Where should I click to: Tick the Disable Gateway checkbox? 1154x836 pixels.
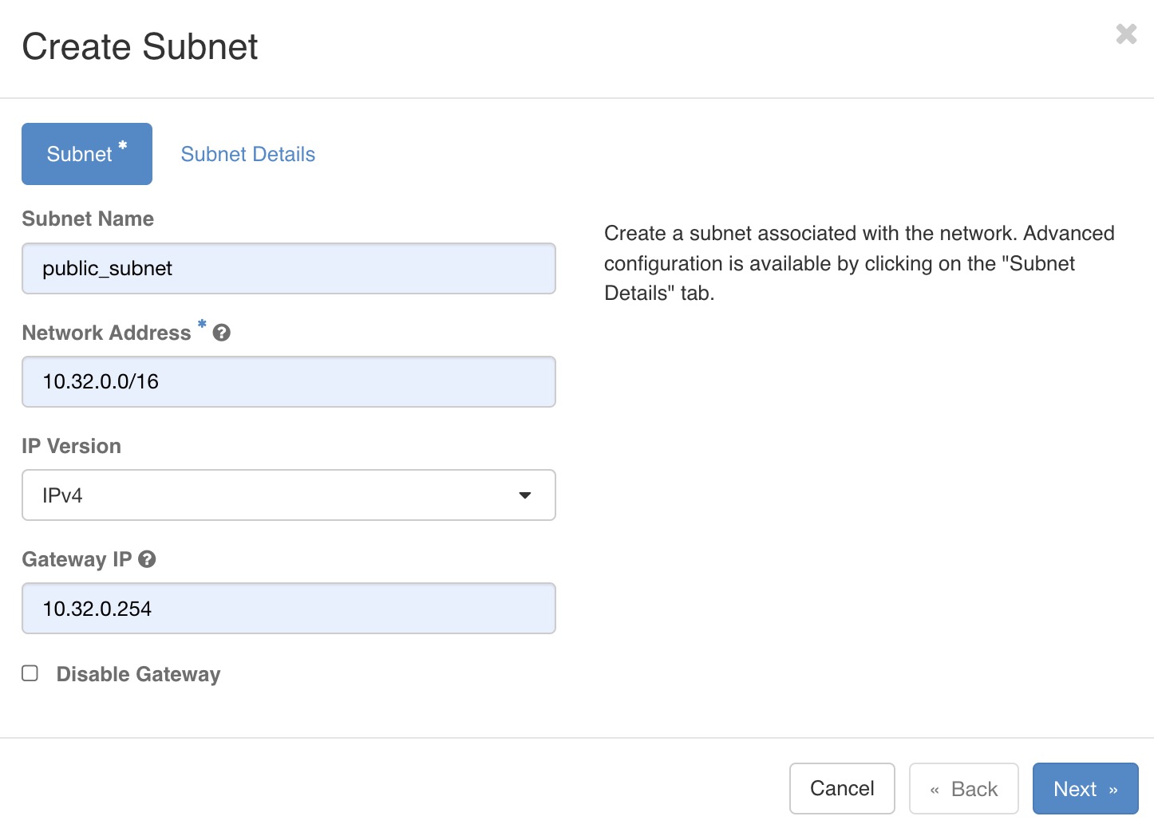click(30, 673)
